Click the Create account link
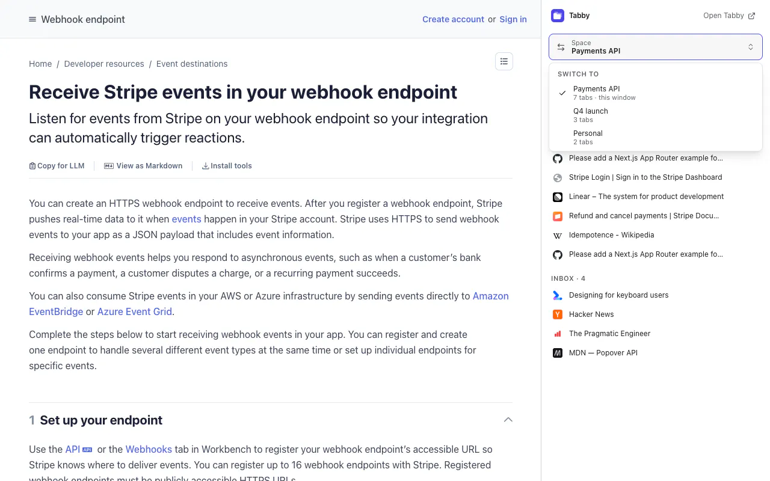This screenshot has width=770, height=481. (453, 19)
